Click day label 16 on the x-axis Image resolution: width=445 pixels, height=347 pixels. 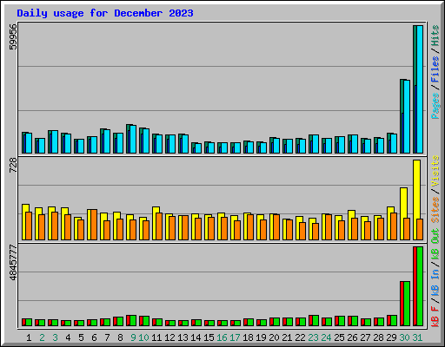pyautogui.click(x=222, y=337)
